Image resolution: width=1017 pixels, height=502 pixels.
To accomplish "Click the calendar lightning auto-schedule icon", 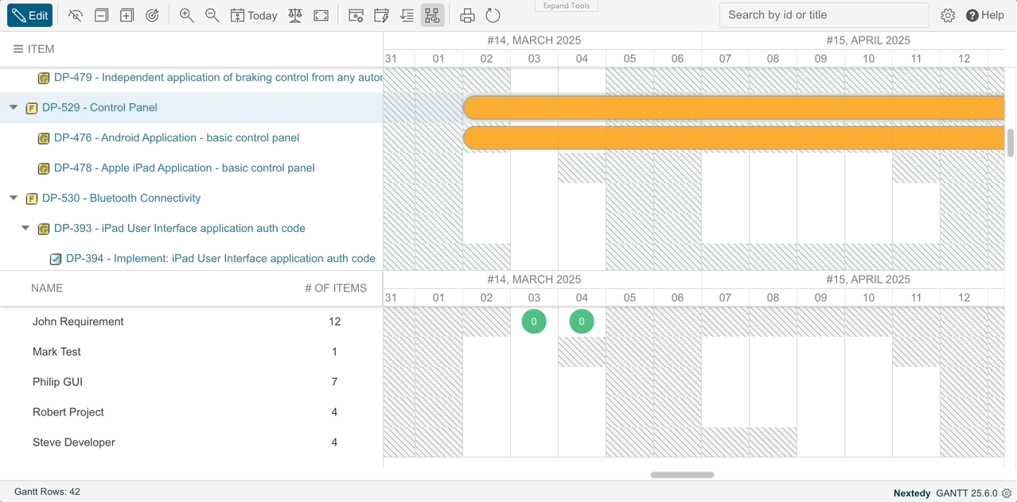I will (x=381, y=15).
